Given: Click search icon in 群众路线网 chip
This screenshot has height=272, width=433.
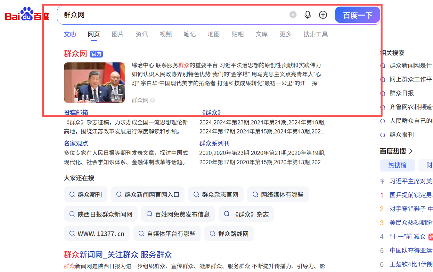Looking at the screenshot, I should pos(212,234).
